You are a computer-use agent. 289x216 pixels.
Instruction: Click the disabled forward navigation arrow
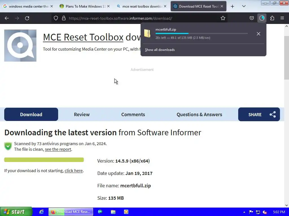(17, 18)
